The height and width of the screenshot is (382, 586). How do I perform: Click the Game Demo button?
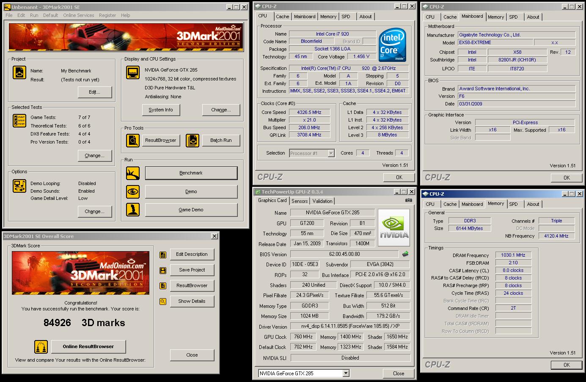coord(191,210)
